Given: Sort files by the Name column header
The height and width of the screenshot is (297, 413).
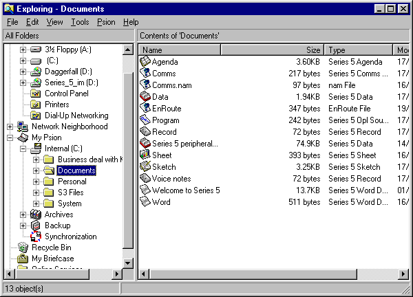Looking at the screenshot, I should [x=180, y=49].
